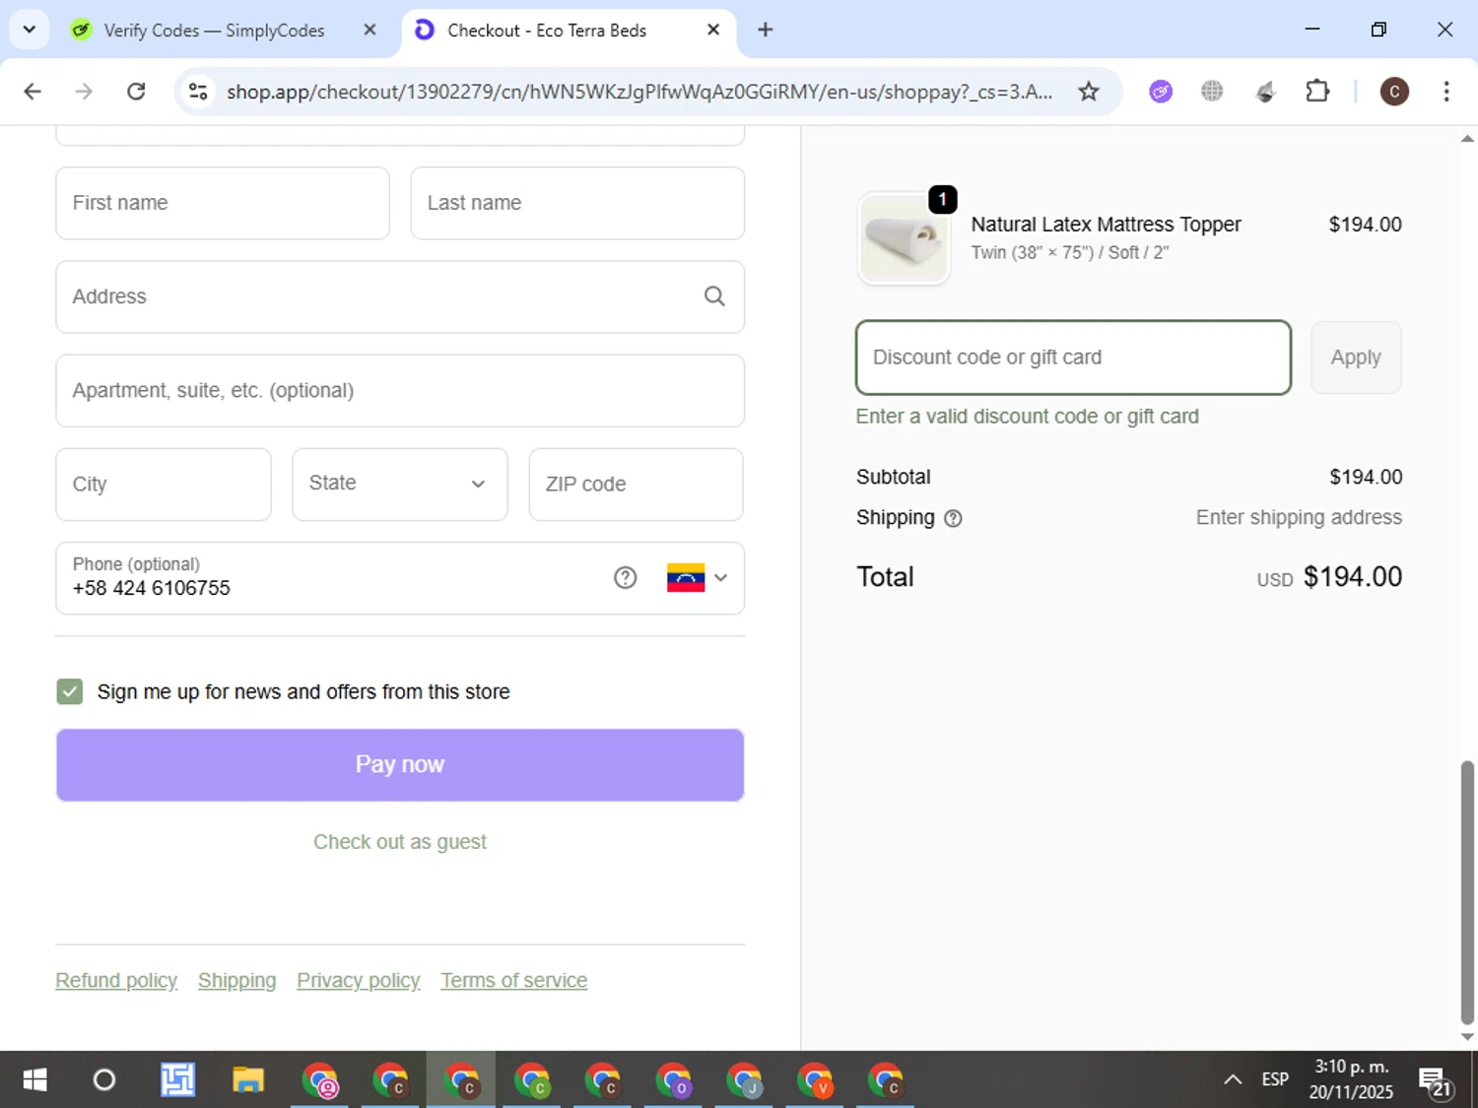The width and height of the screenshot is (1478, 1108).
Task: Open Chrome's three-dot menu
Action: pos(1445,92)
